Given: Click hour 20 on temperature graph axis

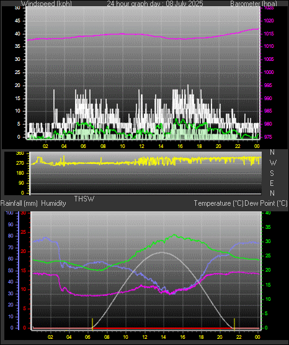Looking at the screenshot, I should pyautogui.click(x=220, y=337).
